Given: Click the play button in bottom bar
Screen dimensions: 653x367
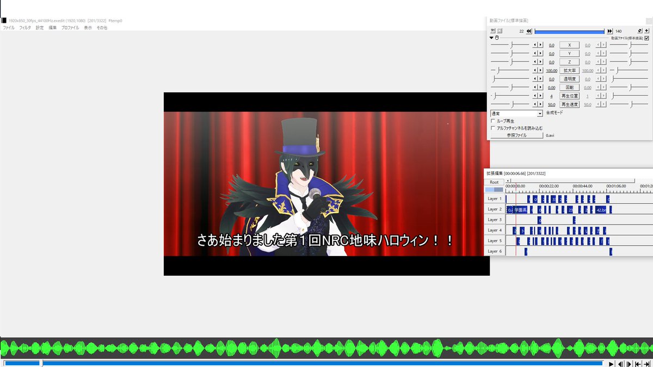Looking at the screenshot, I should (611, 364).
